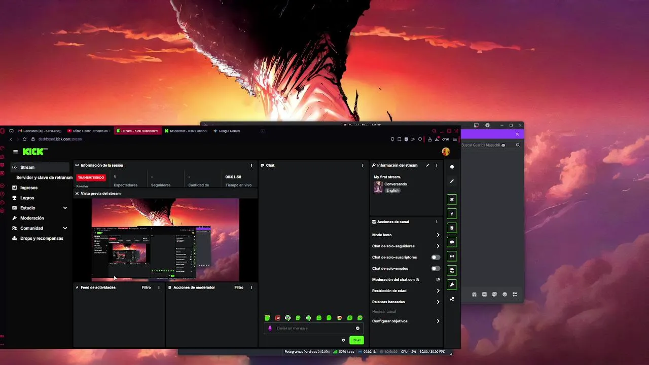Toggle the broadcast session panel icon

[452, 256]
